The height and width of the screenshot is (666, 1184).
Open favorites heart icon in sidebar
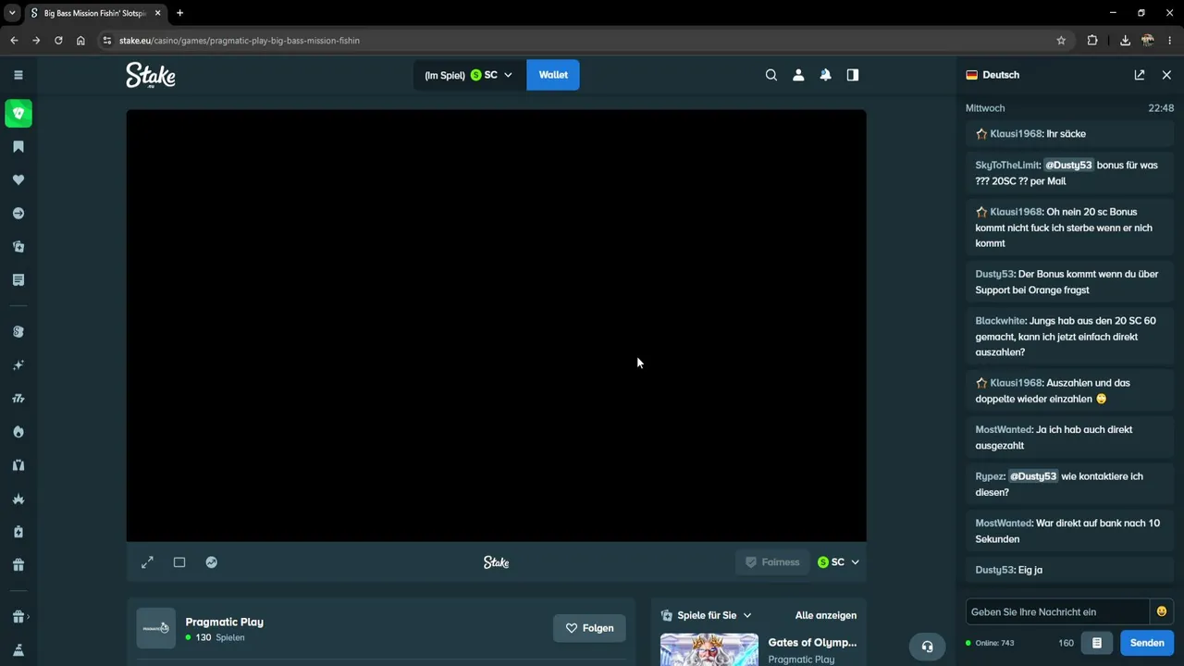(18, 180)
